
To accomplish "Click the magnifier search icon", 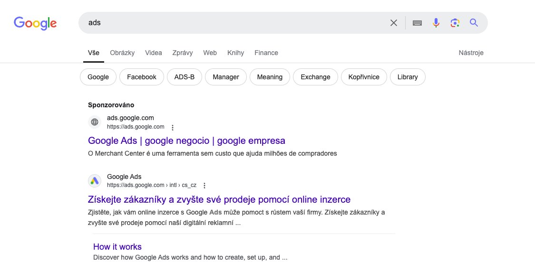I will pos(474,22).
